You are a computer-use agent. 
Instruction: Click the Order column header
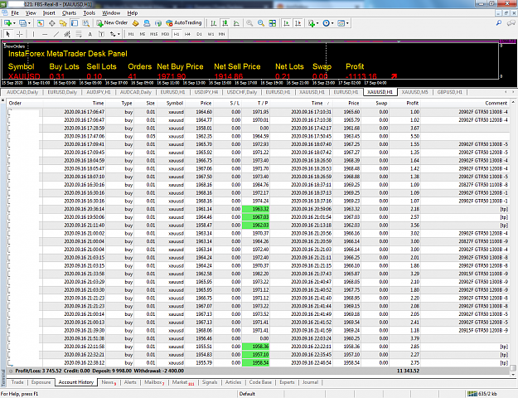pos(15,103)
